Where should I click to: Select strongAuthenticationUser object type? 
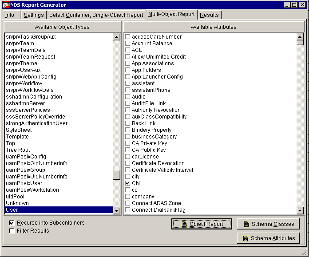(x=59, y=123)
